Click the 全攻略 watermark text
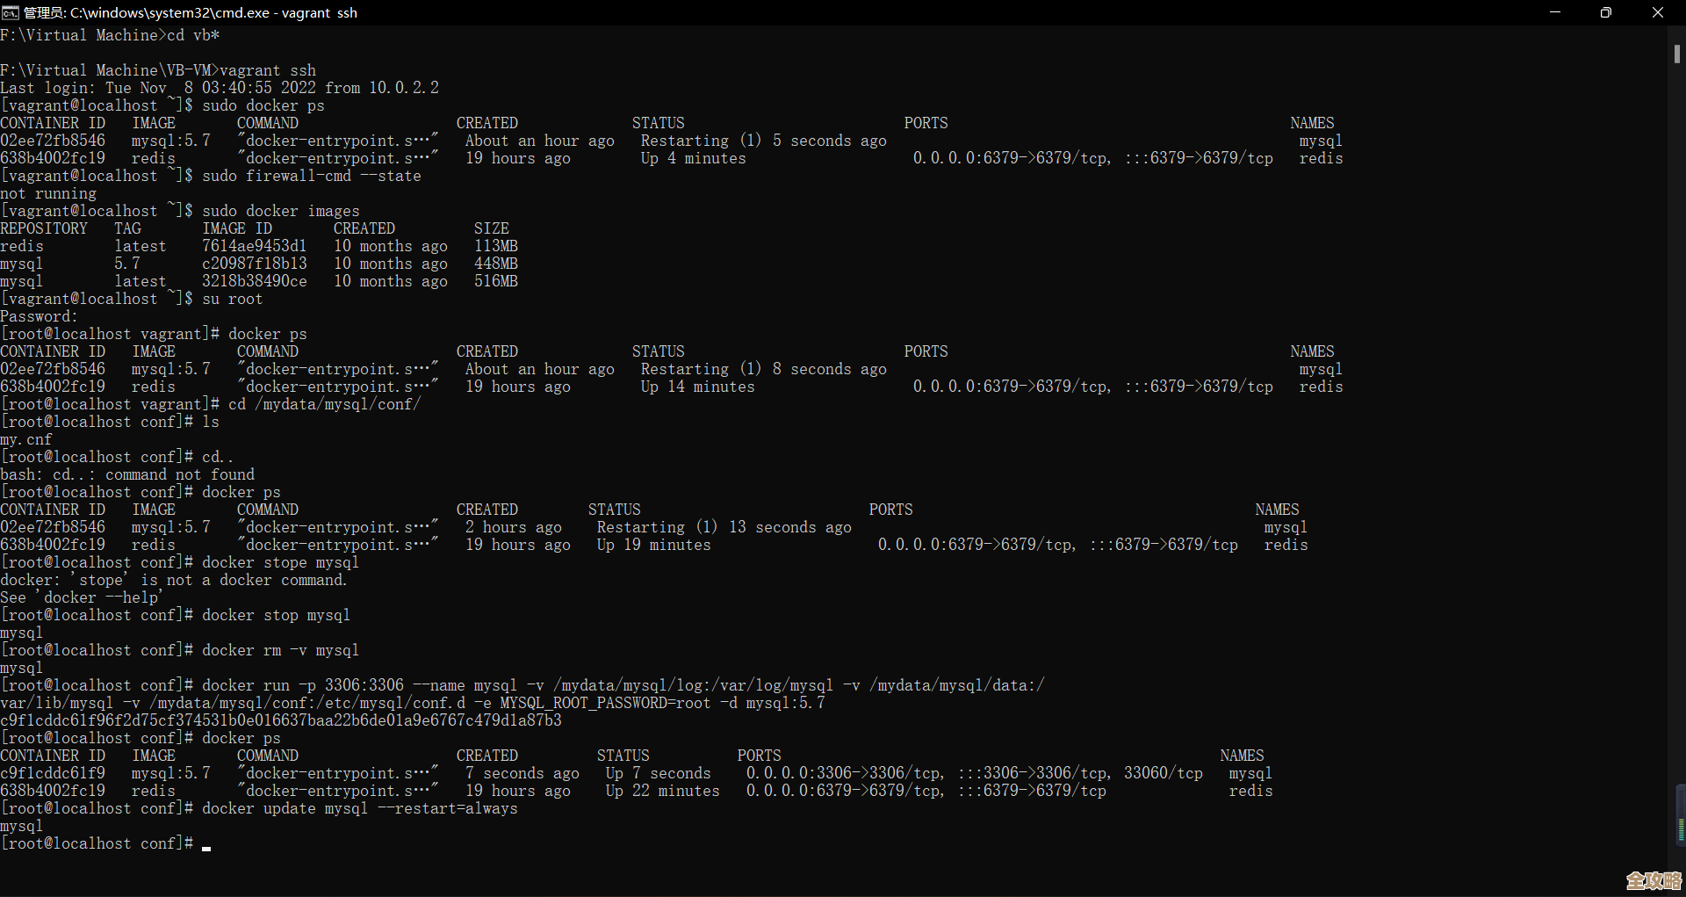The image size is (1686, 897). (x=1654, y=880)
